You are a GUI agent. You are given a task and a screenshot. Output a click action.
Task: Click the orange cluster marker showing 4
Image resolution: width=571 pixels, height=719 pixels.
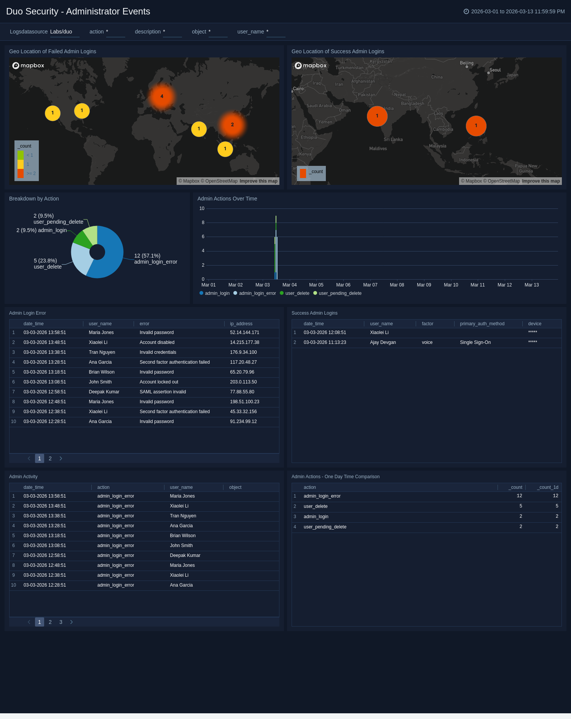click(x=162, y=97)
